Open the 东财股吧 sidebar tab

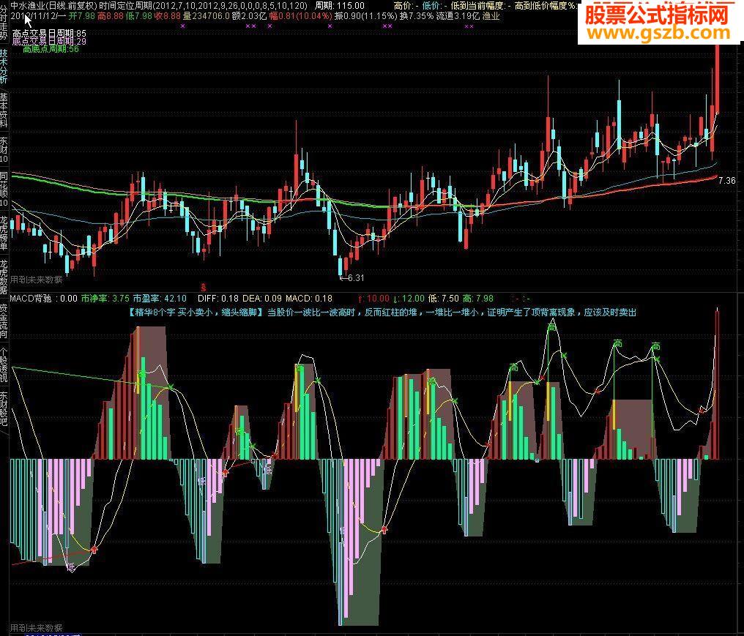pyautogui.click(x=4, y=408)
